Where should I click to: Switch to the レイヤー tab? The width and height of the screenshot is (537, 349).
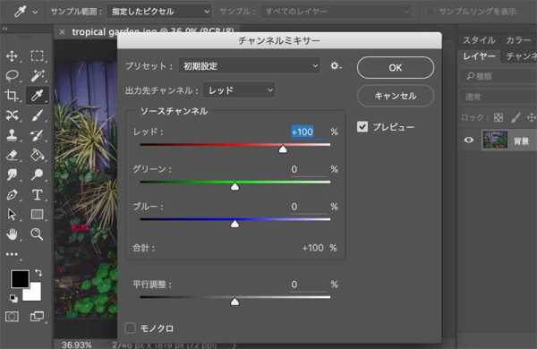pyautogui.click(x=479, y=56)
